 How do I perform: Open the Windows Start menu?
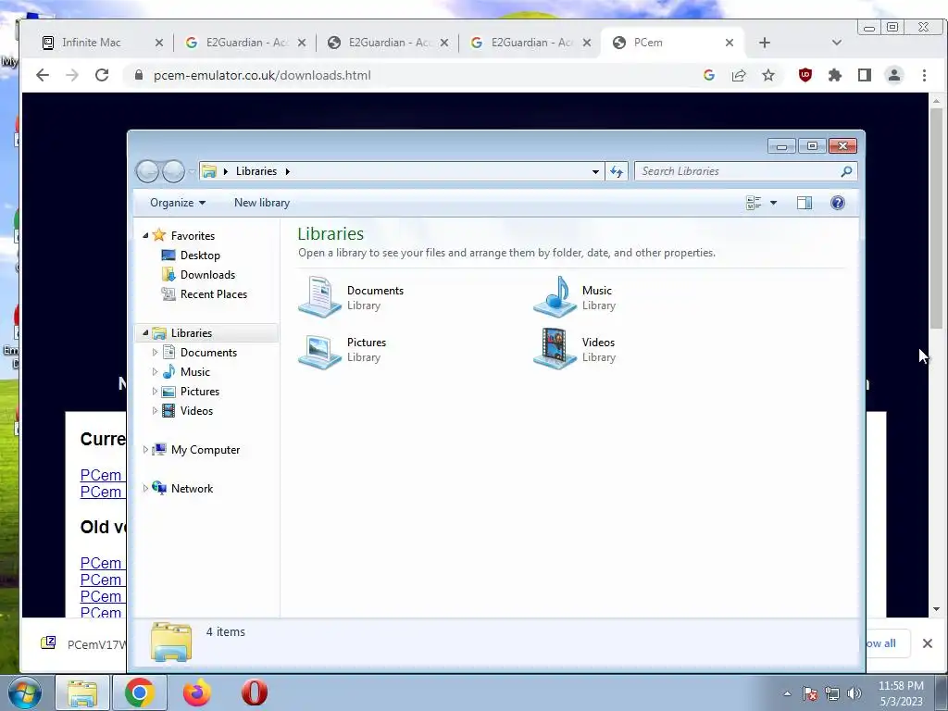click(x=25, y=692)
